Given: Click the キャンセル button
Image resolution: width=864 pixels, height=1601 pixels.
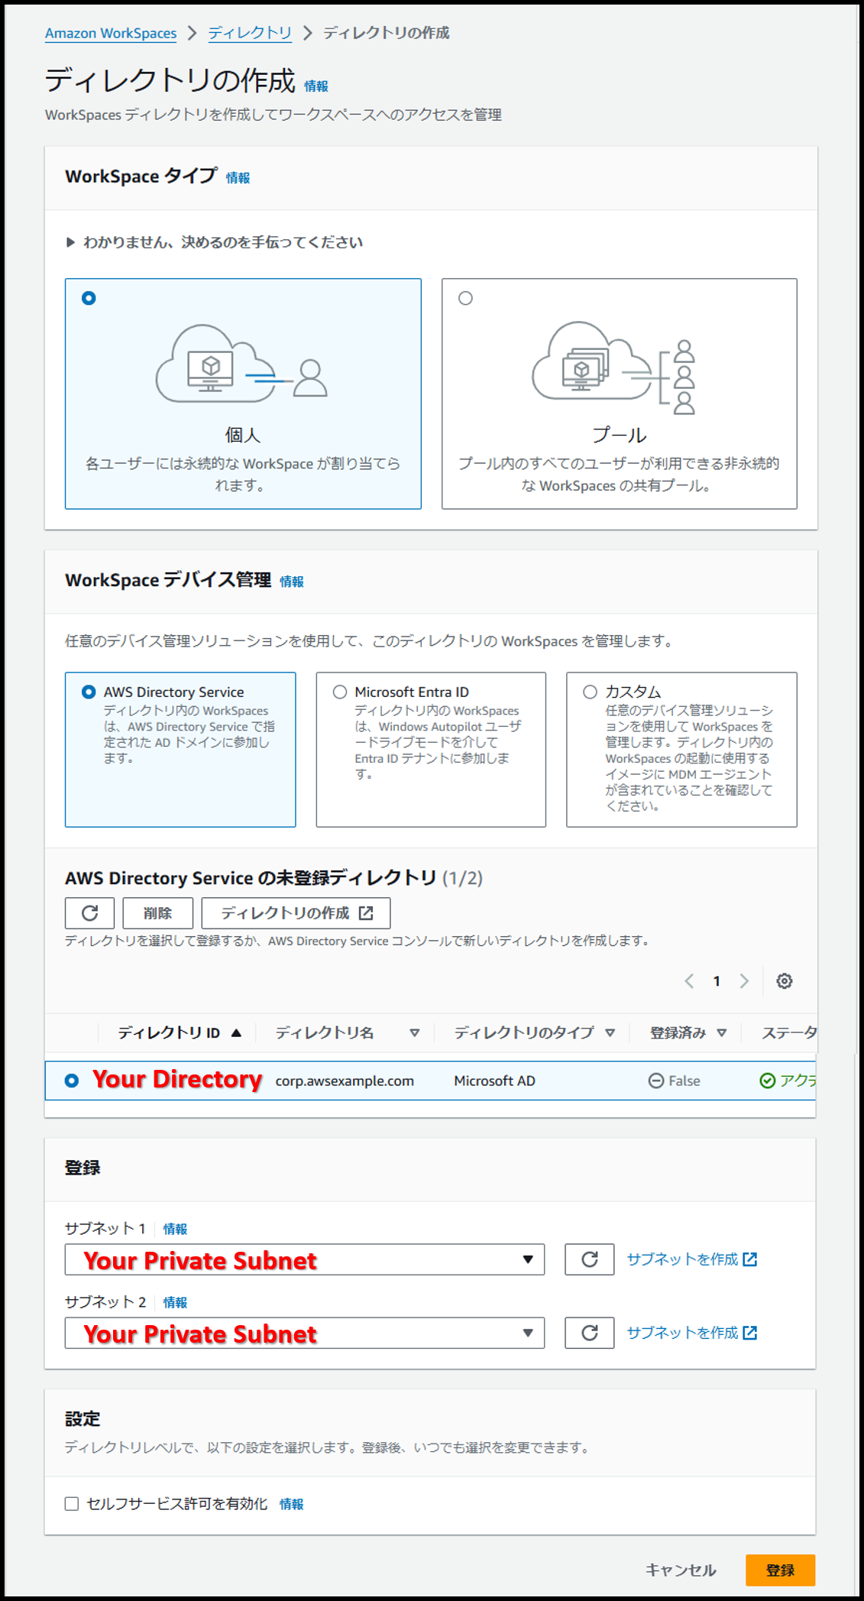Looking at the screenshot, I should (681, 1570).
